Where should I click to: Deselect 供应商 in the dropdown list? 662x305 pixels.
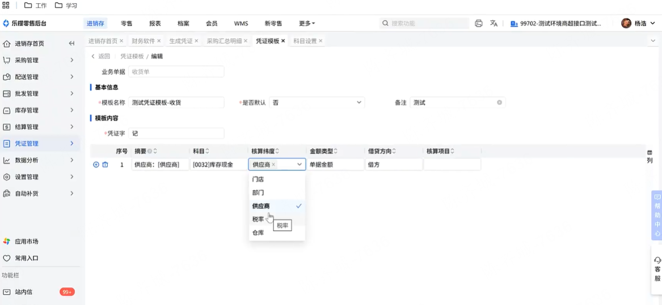[277, 206]
